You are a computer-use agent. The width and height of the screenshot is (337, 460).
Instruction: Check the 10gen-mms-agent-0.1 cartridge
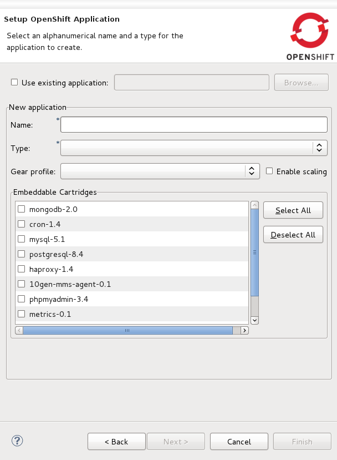22,284
